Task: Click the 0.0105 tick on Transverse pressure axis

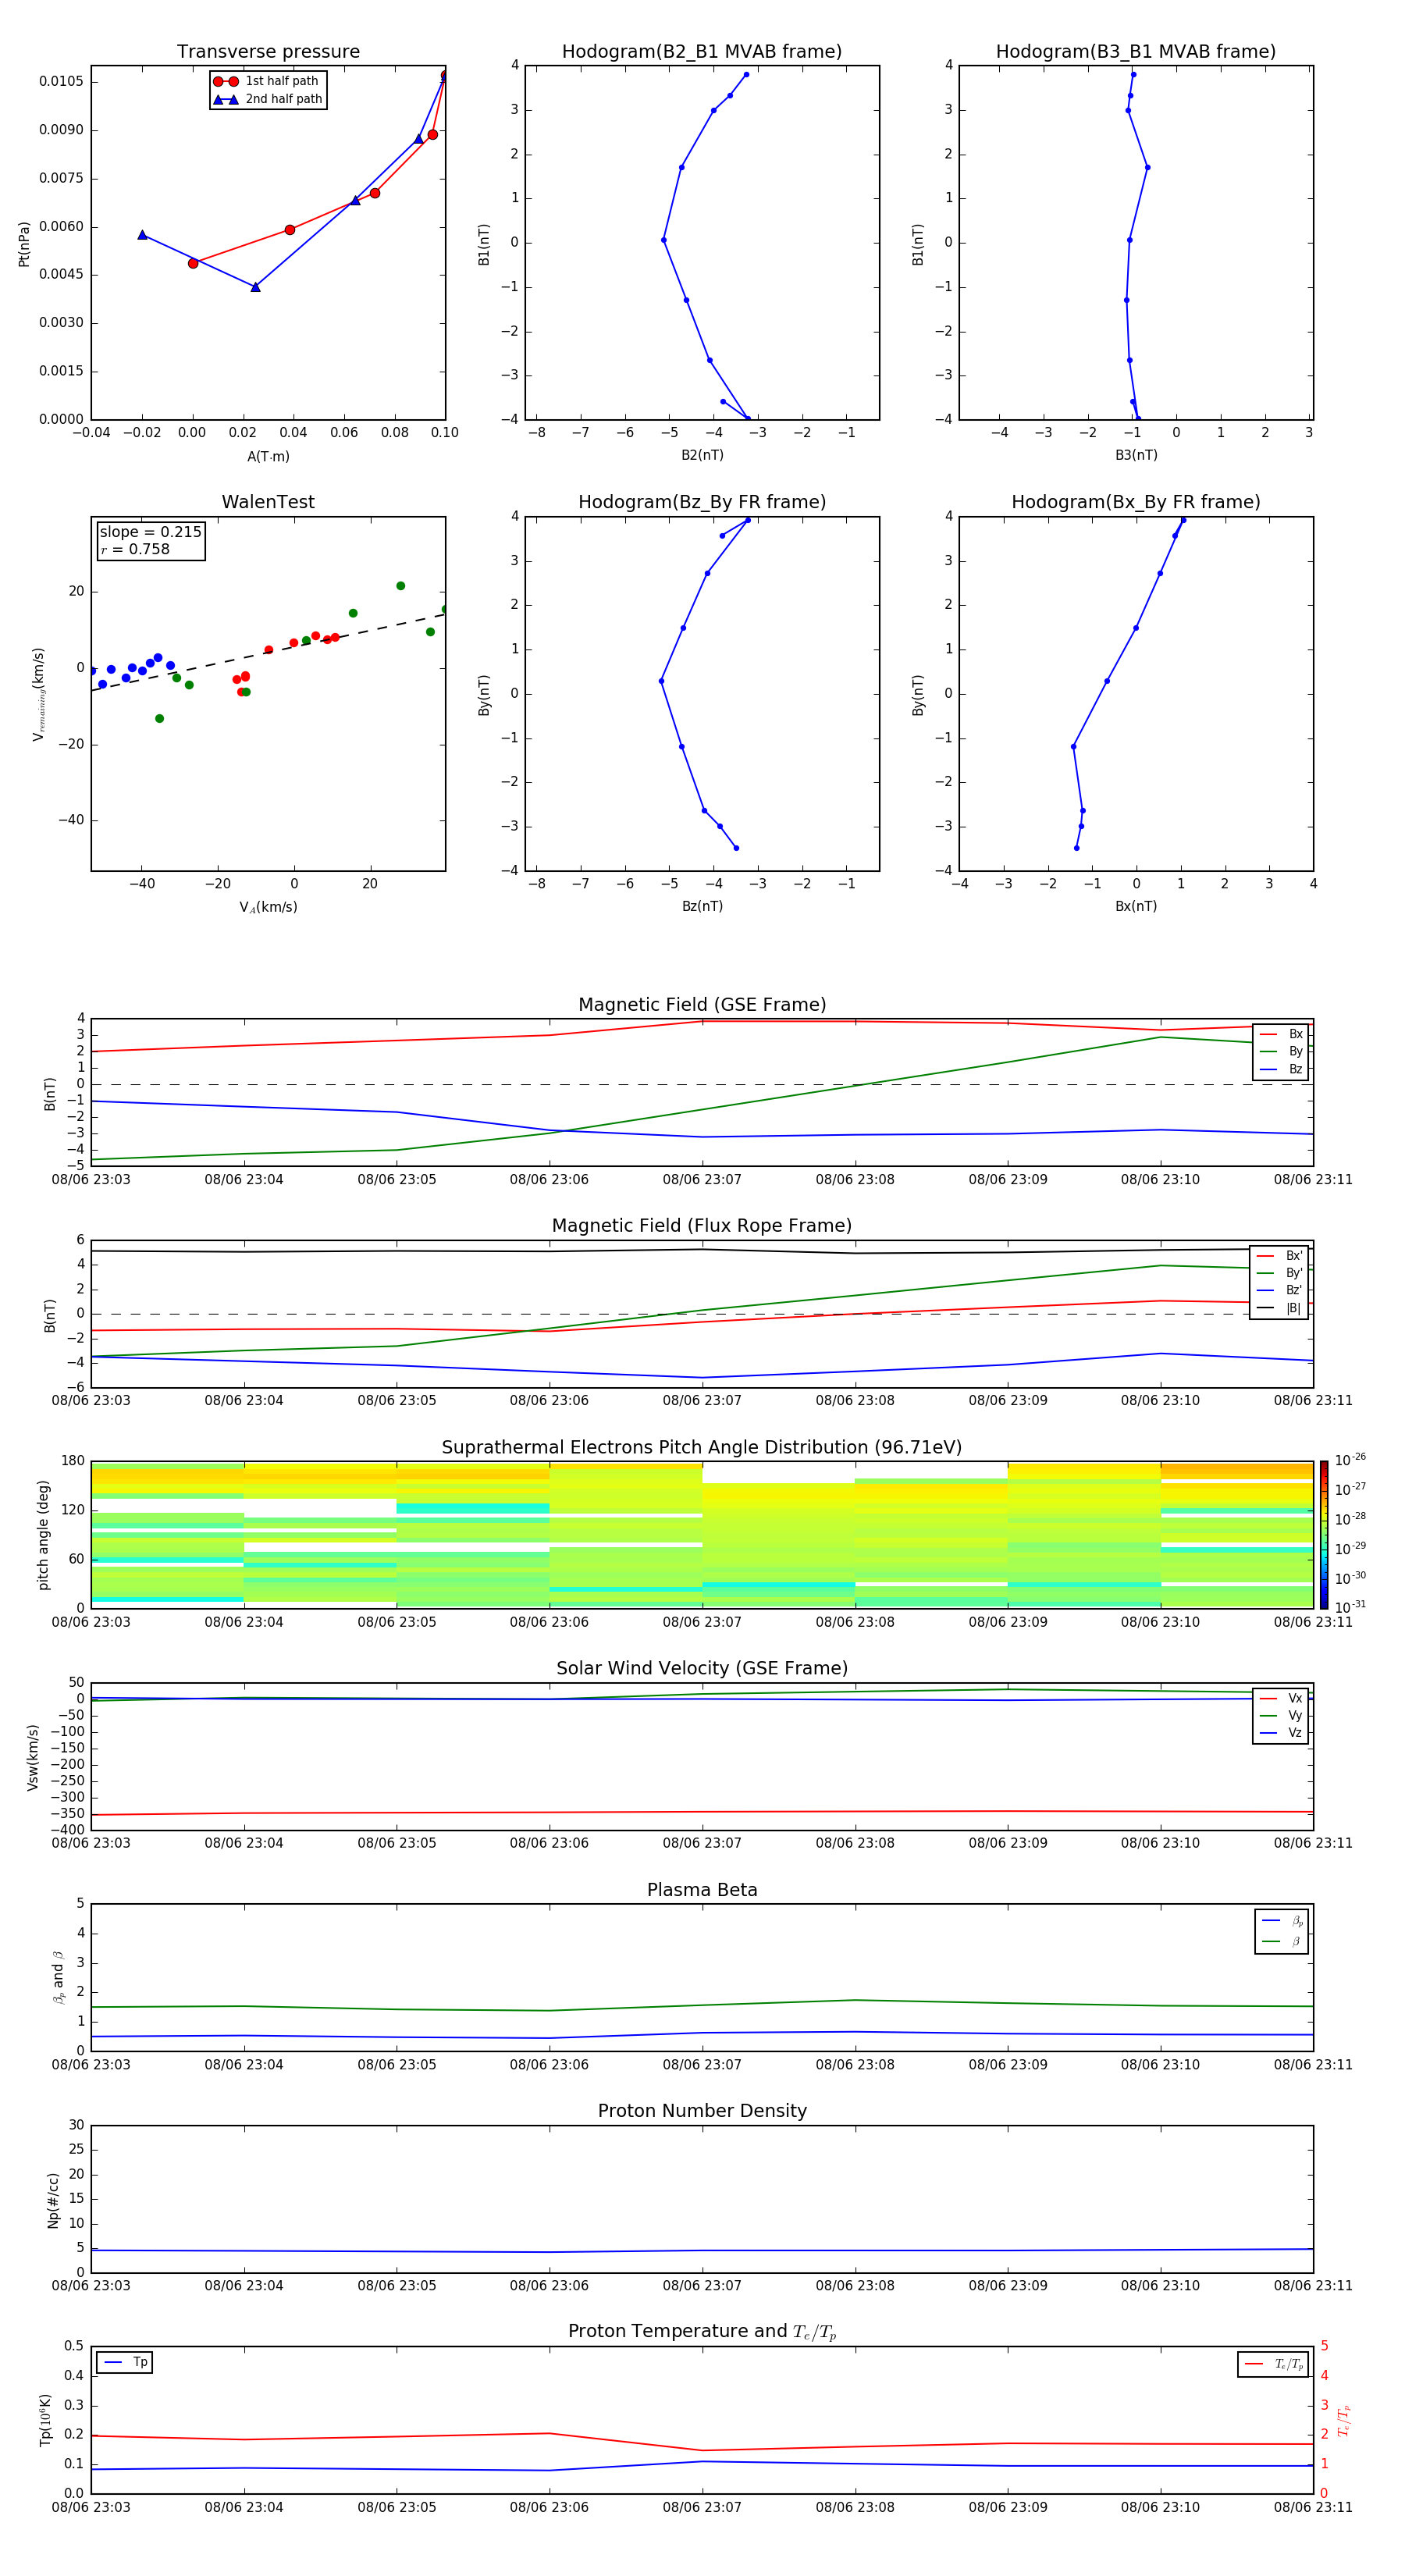Action: pos(62,81)
